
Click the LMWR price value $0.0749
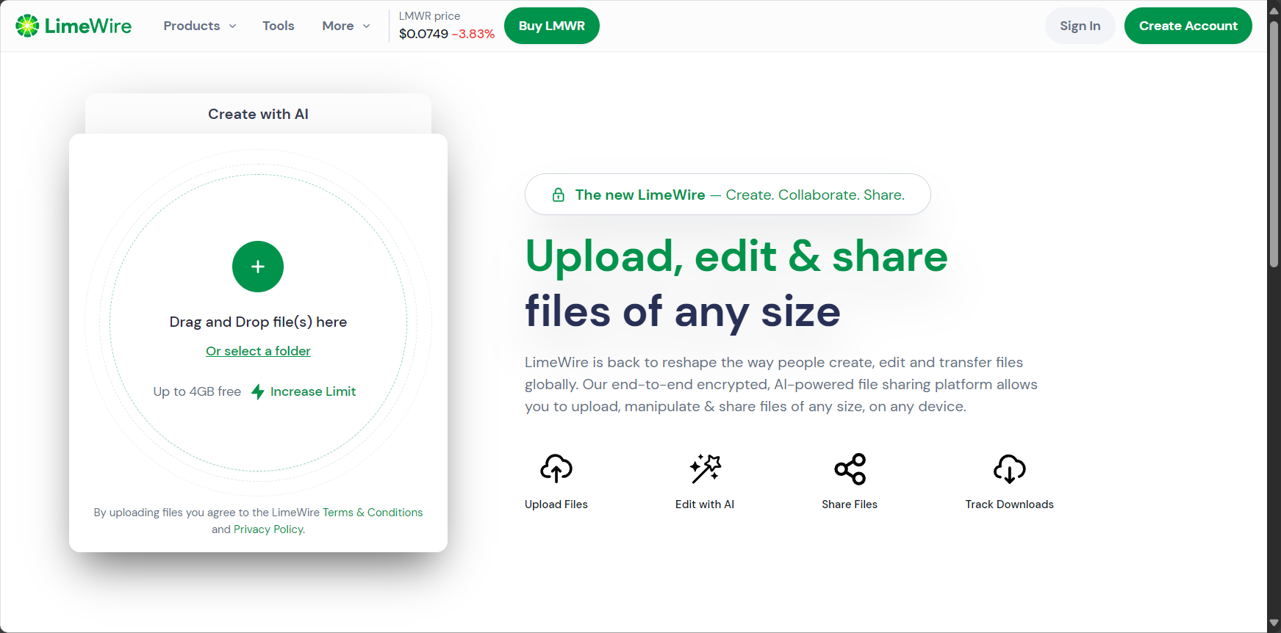click(423, 34)
